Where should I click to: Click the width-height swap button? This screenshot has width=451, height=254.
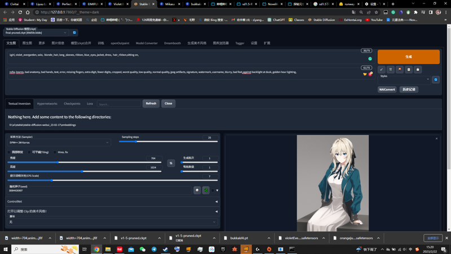click(x=171, y=163)
